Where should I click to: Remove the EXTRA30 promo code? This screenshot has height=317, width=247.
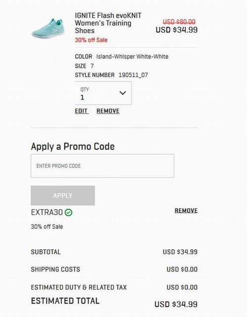pyautogui.click(x=186, y=211)
